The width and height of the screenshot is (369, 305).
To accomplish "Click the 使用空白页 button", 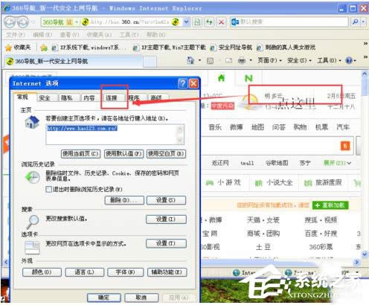I will [x=166, y=154].
